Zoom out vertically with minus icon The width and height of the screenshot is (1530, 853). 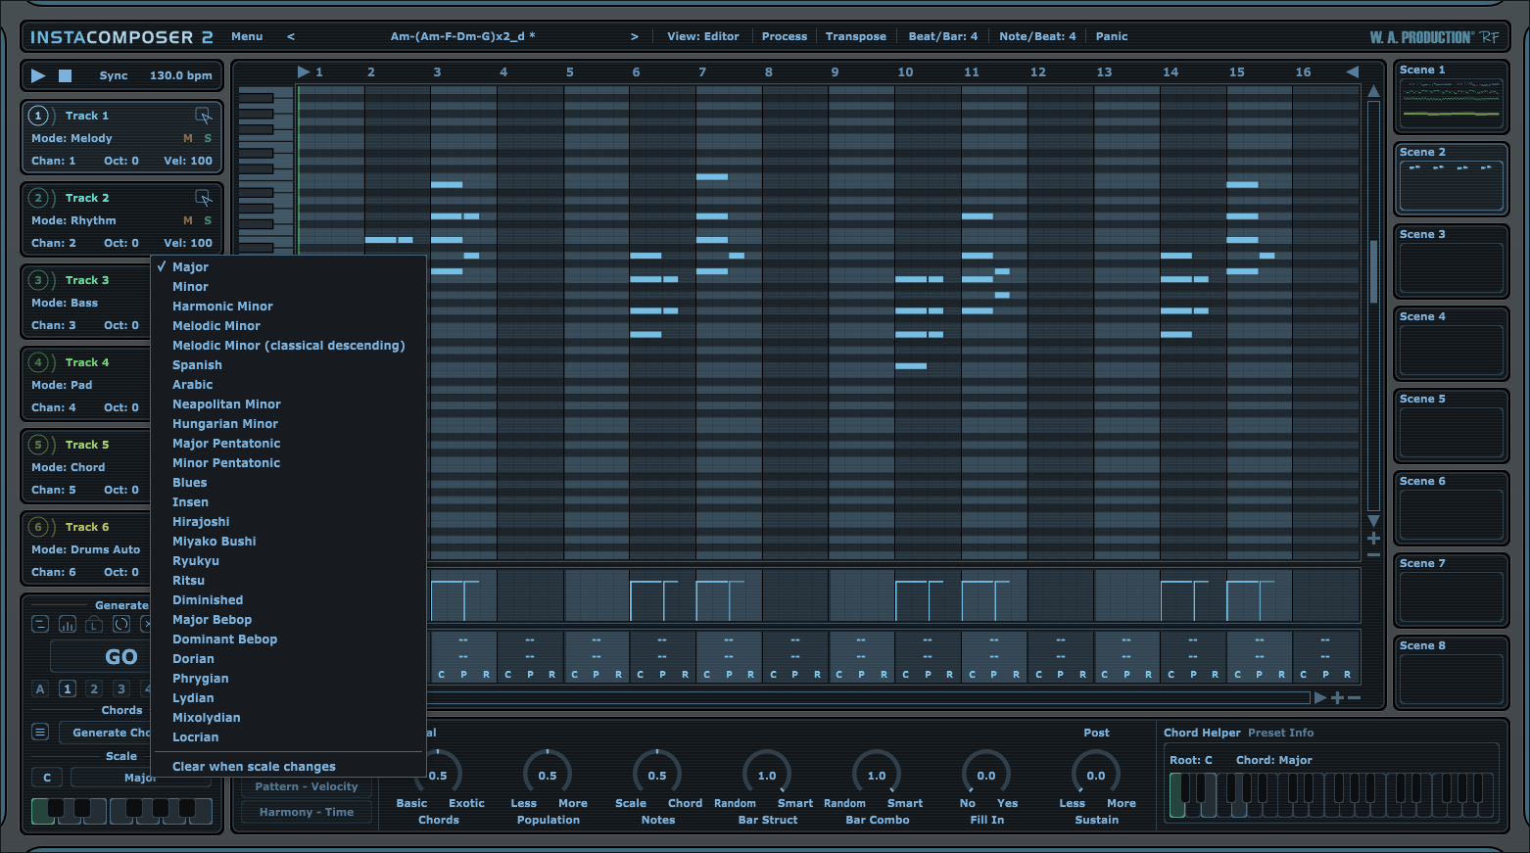pos(1373,555)
